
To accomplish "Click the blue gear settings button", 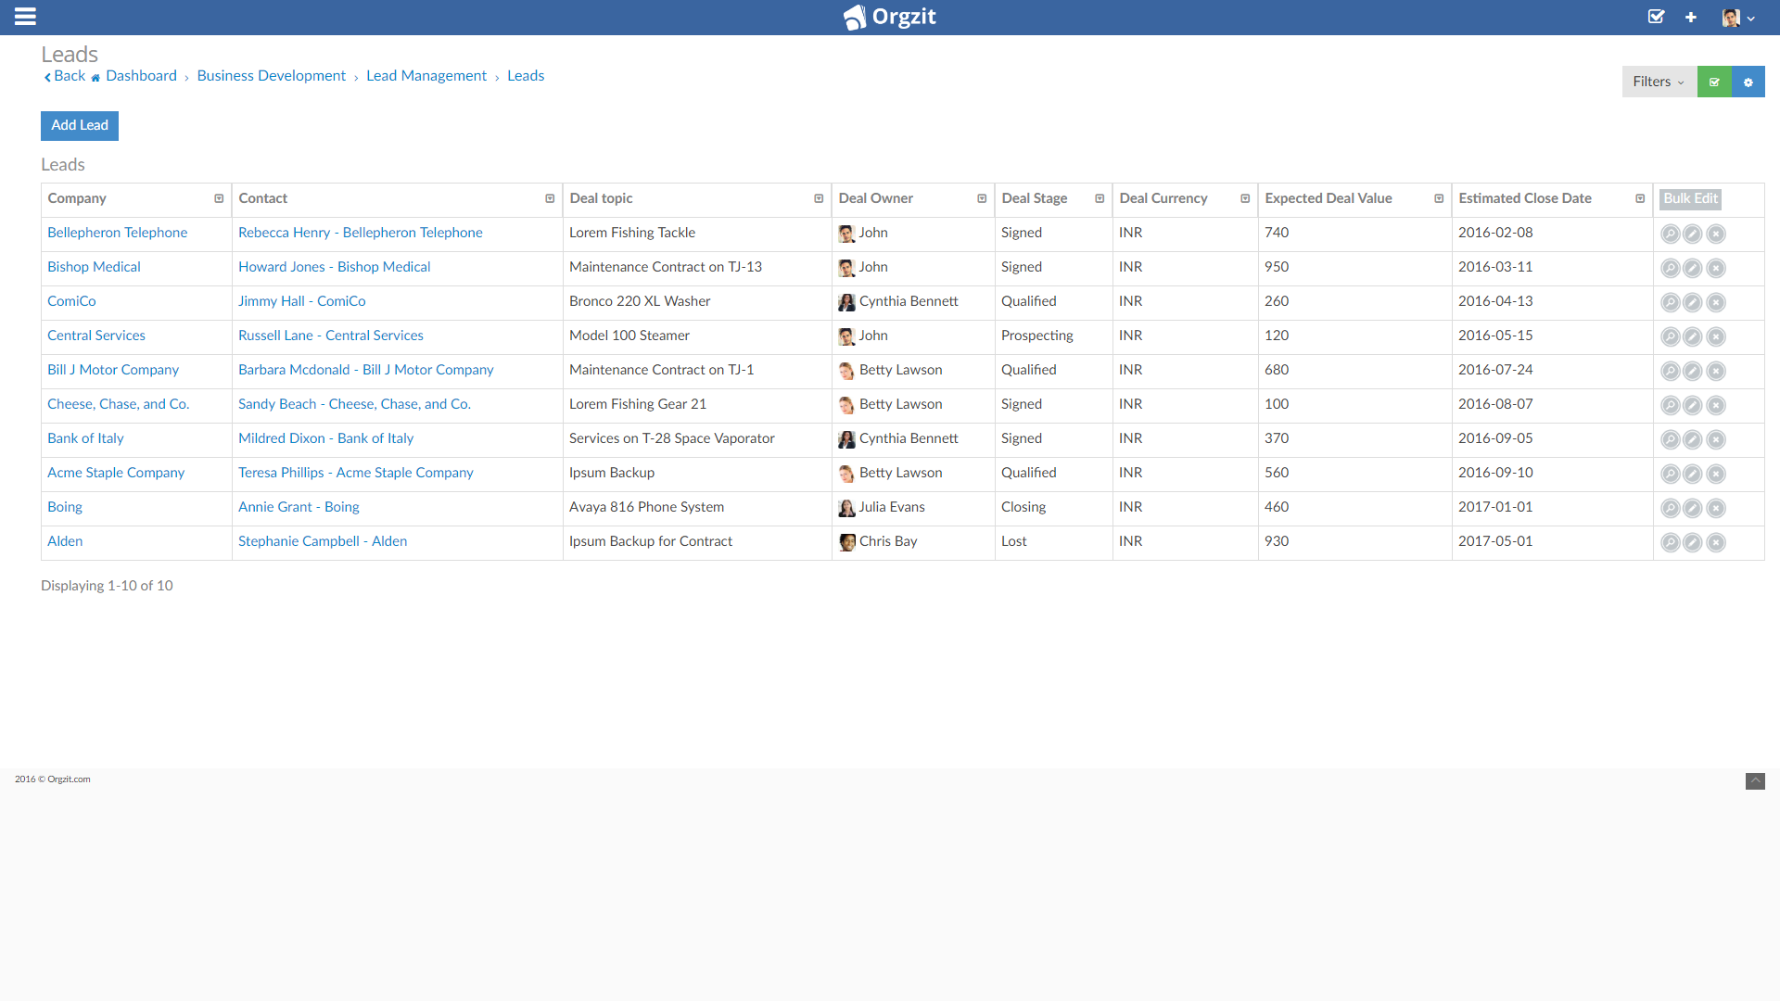I will pyautogui.click(x=1748, y=82).
